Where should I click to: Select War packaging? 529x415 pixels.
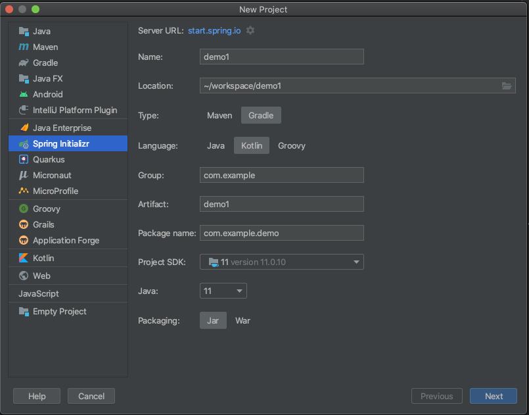click(x=242, y=320)
